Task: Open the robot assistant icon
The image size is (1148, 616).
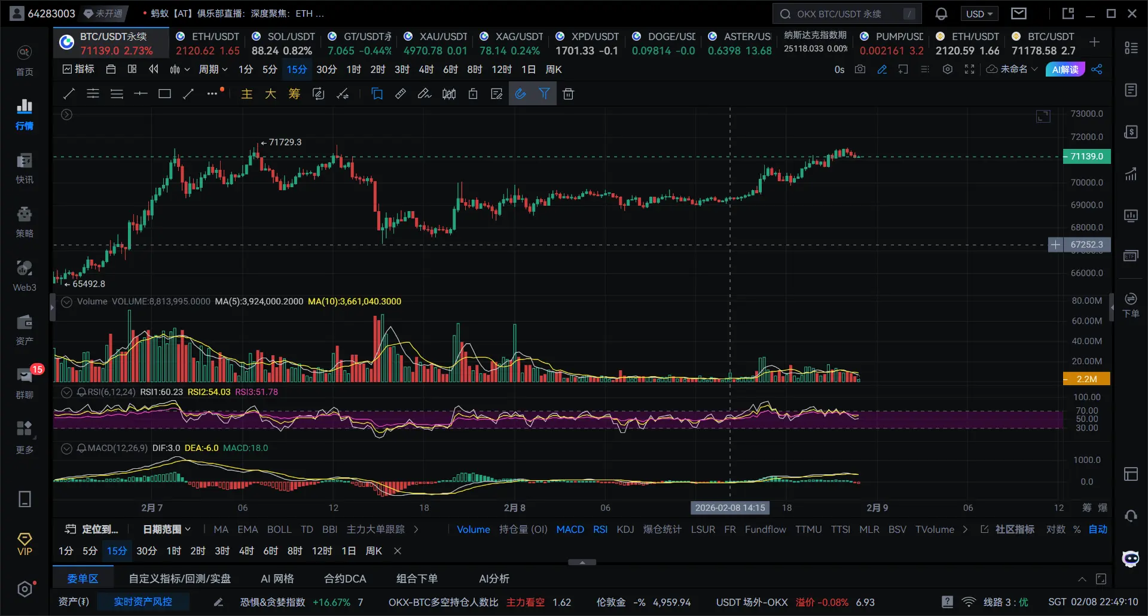Action: (1131, 559)
